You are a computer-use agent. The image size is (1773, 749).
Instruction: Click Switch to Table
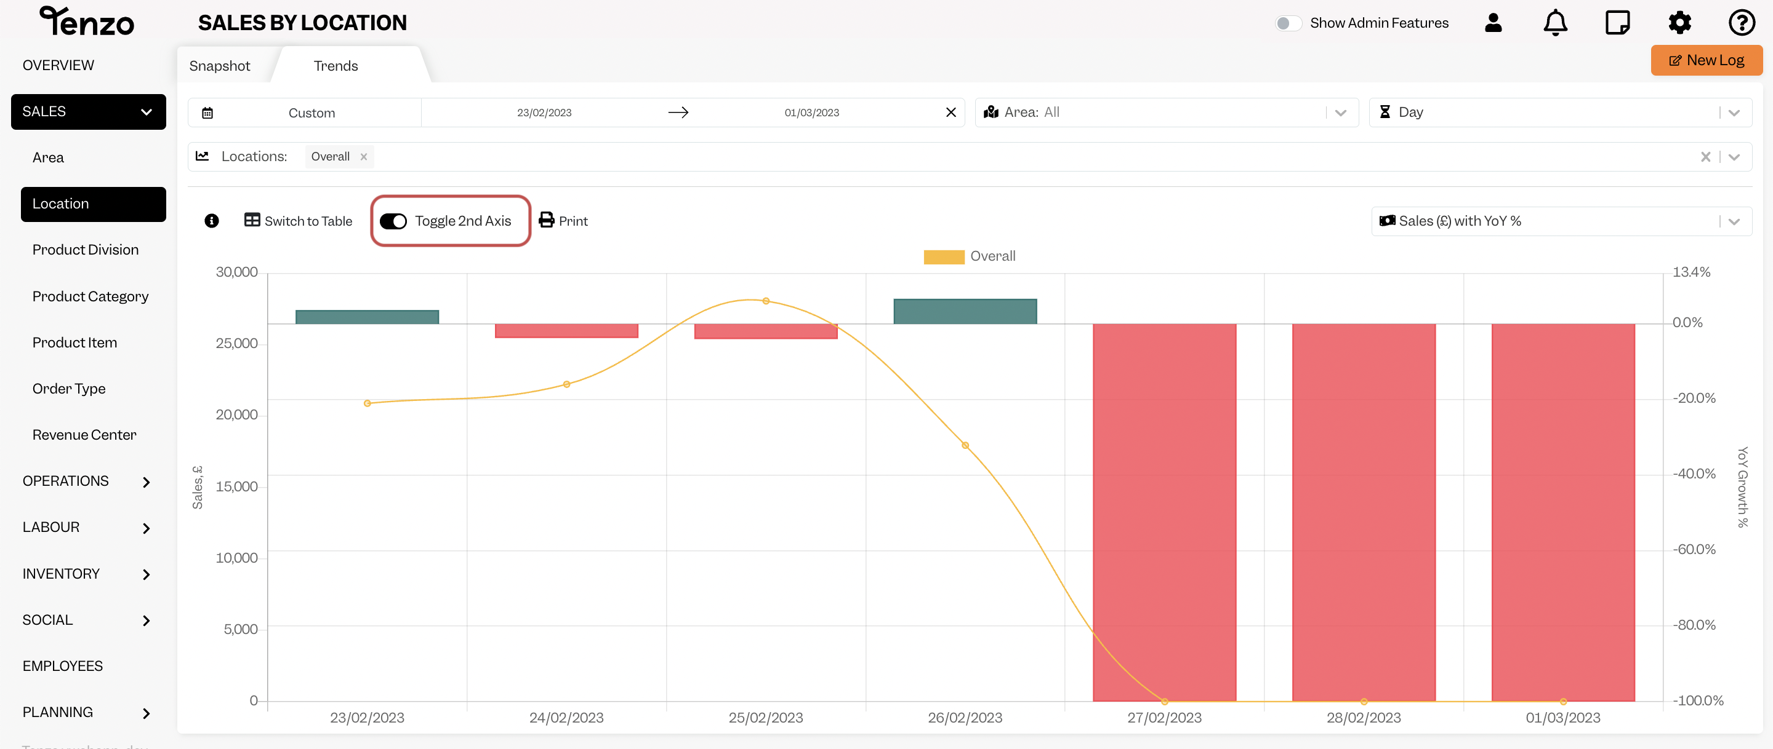tap(298, 221)
